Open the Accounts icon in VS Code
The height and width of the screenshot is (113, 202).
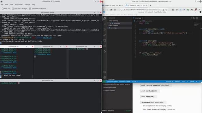tap(105, 72)
